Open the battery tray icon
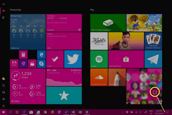Viewport: 172px width, 115px height. point(131,112)
